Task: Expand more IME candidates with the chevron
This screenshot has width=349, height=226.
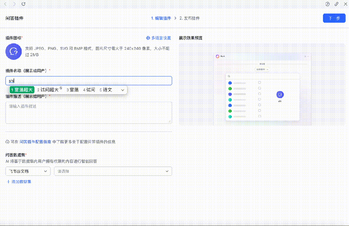Action: click(122, 90)
